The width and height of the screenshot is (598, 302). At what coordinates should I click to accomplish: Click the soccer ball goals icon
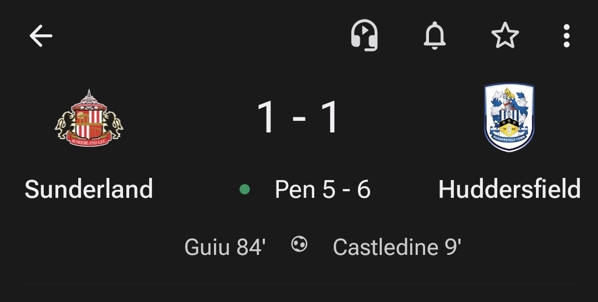coord(299,245)
